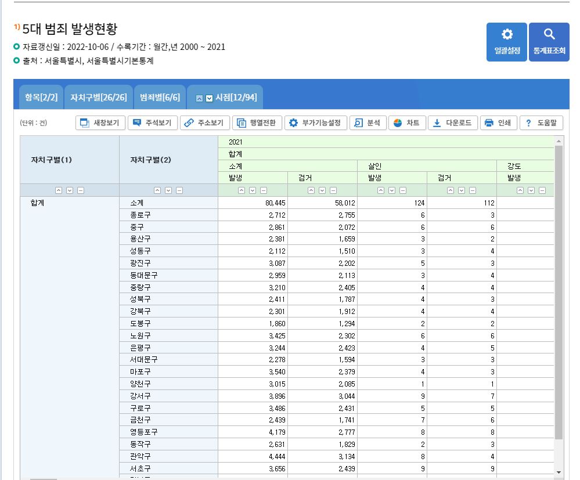The width and height of the screenshot is (580, 480).
Task: Click 통계표조회 search button
Action: [549, 42]
